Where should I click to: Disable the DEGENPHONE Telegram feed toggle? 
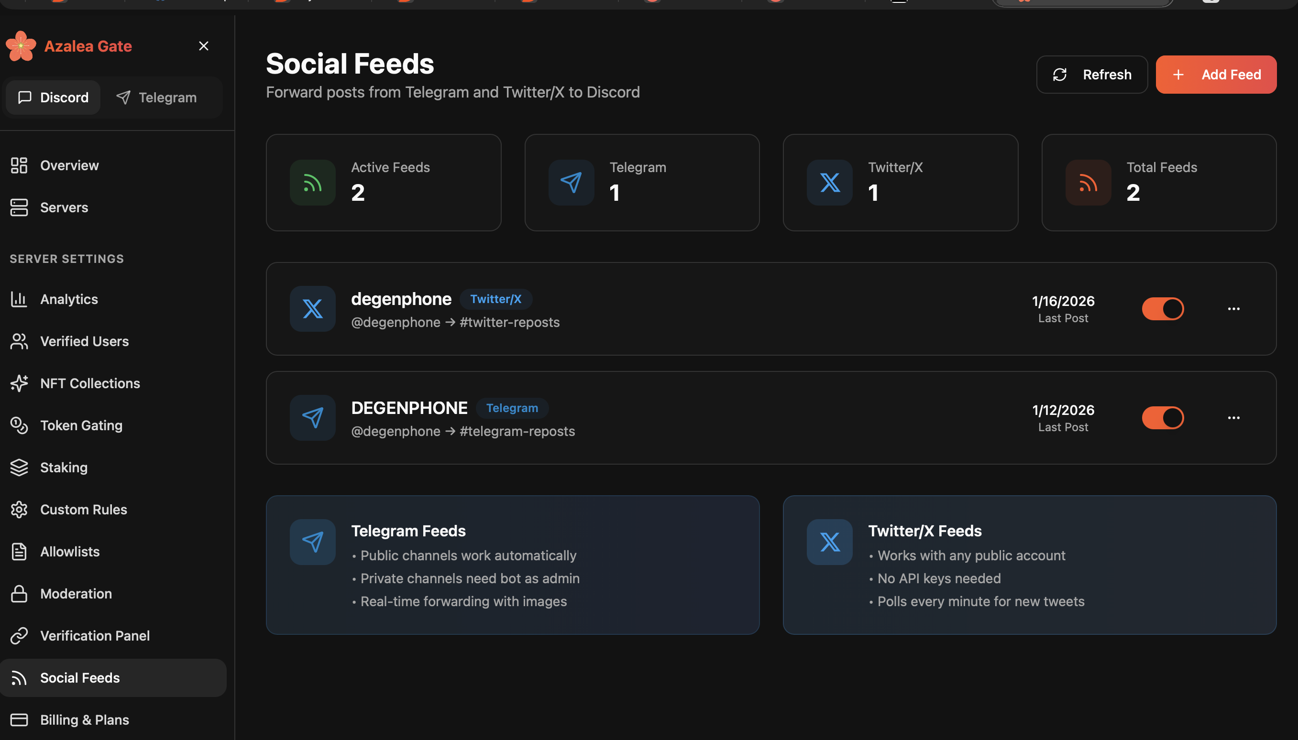click(1162, 418)
